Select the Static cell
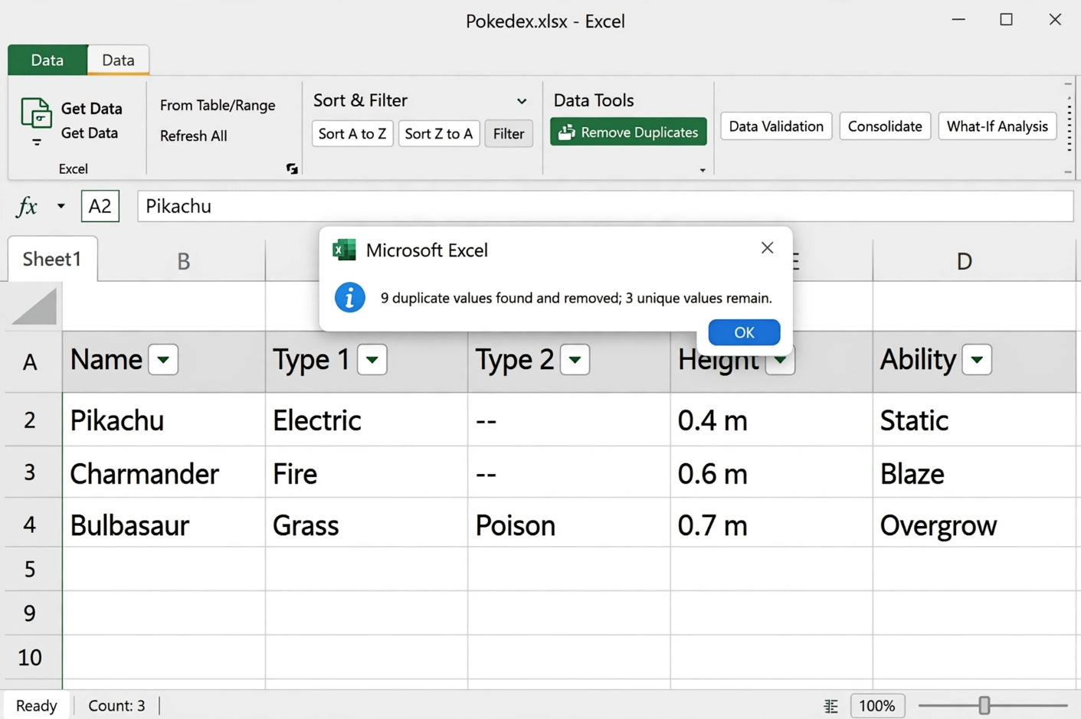 tap(975, 420)
